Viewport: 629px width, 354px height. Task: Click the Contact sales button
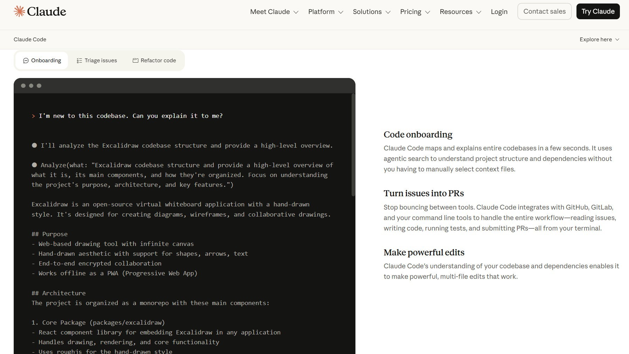pos(544,11)
